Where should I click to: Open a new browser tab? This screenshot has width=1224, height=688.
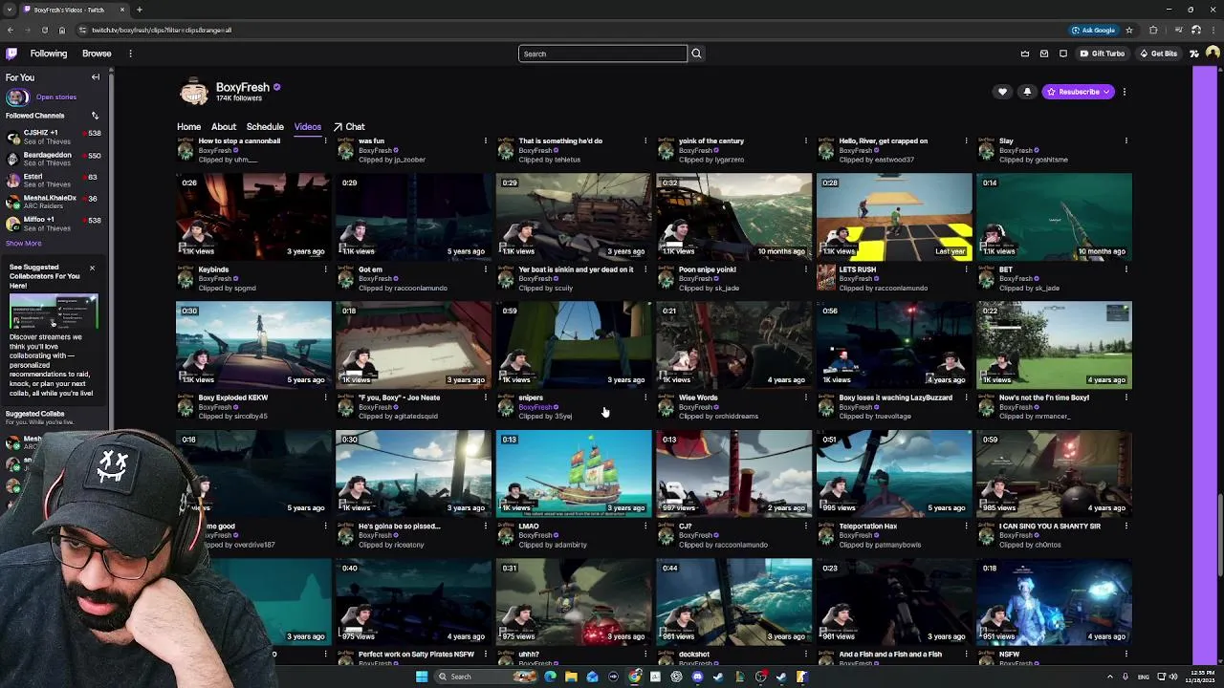tap(140, 10)
